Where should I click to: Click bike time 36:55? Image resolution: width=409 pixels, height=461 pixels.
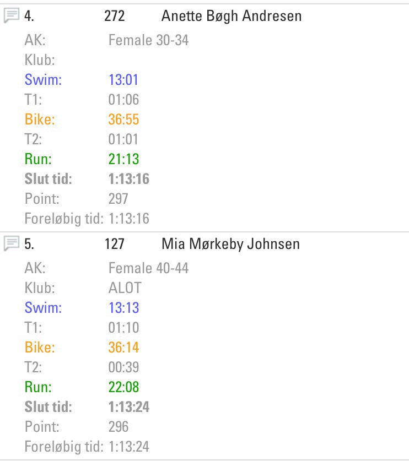point(123,120)
